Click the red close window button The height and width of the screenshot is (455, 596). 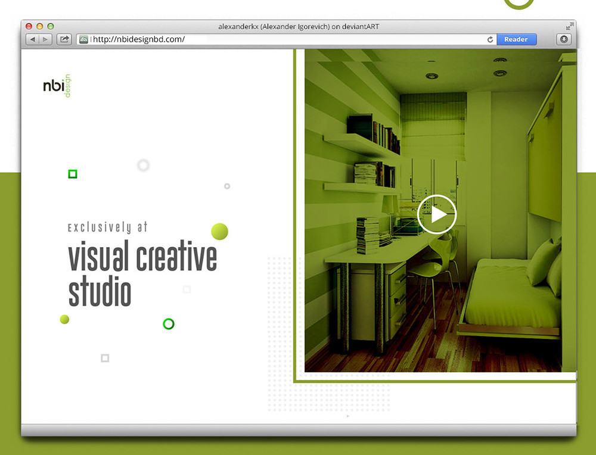click(x=29, y=26)
